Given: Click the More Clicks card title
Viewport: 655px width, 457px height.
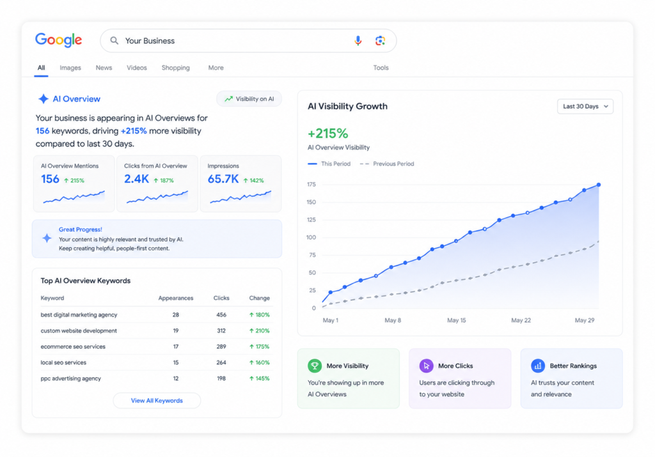Looking at the screenshot, I should click(455, 366).
